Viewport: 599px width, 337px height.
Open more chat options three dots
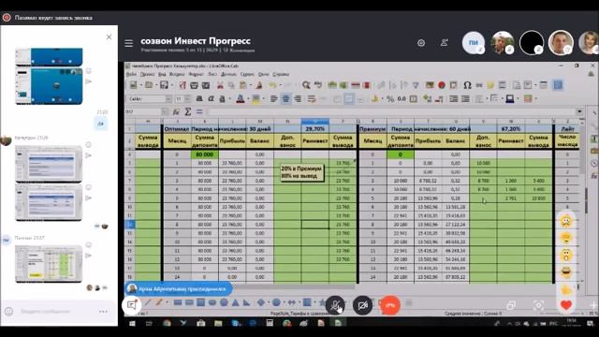tap(103, 312)
